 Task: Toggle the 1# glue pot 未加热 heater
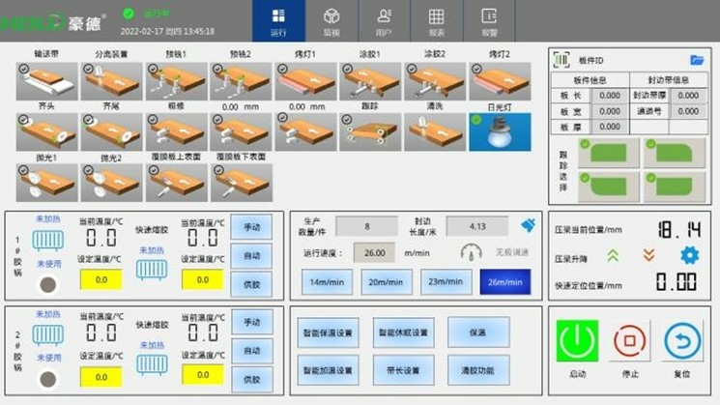coord(47,240)
